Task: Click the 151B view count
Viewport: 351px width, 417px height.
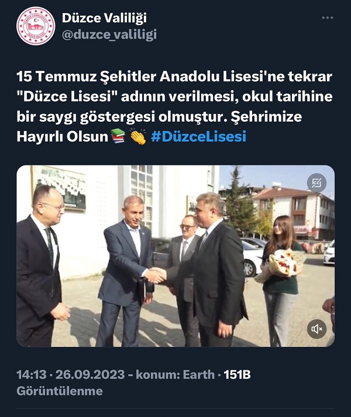Action: point(237,374)
